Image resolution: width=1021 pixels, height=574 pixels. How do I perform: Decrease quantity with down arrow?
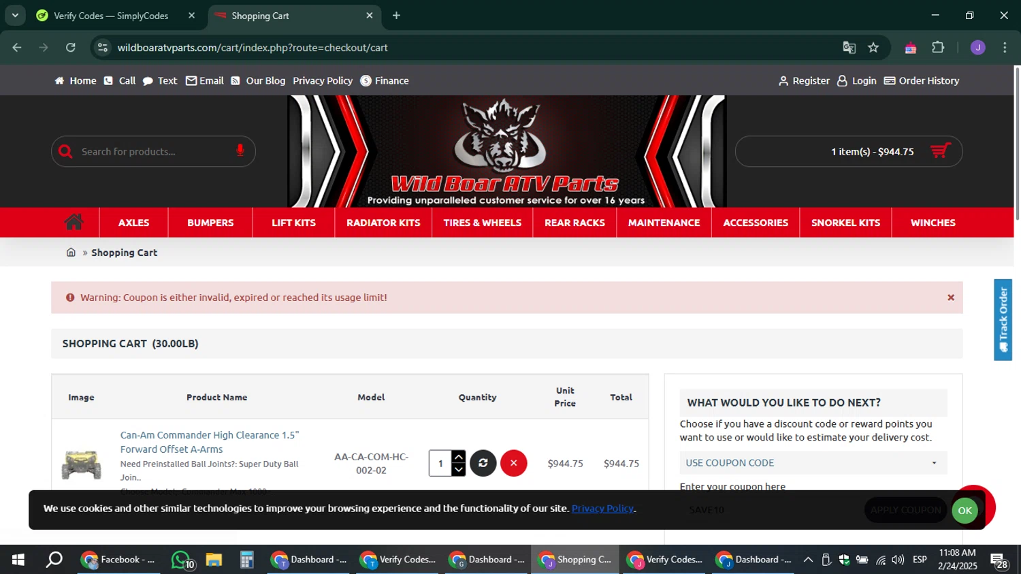[x=459, y=470]
